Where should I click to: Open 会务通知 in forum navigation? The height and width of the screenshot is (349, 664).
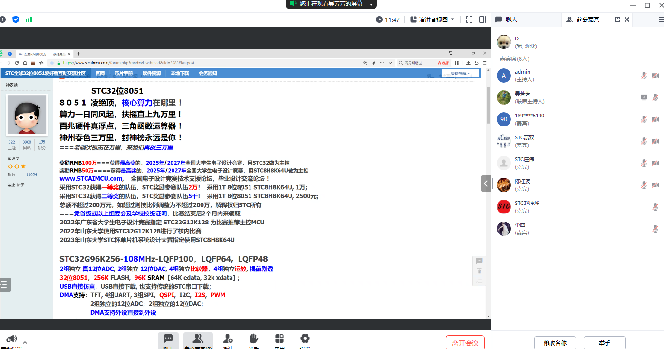208,73
